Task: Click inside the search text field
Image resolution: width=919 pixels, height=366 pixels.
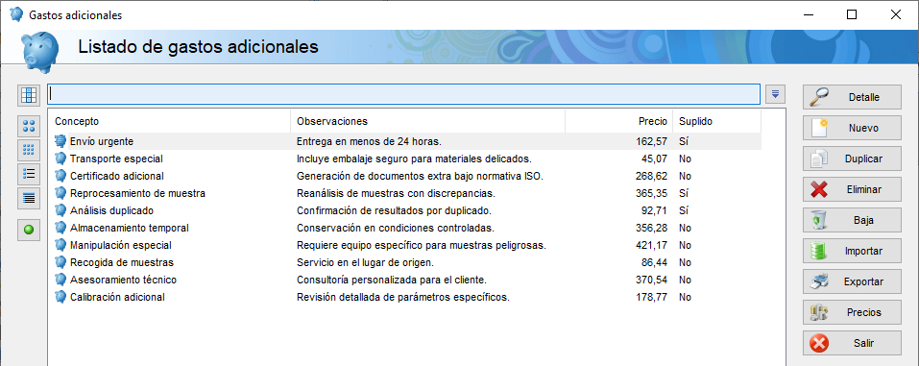Action: [x=404, y=94]
